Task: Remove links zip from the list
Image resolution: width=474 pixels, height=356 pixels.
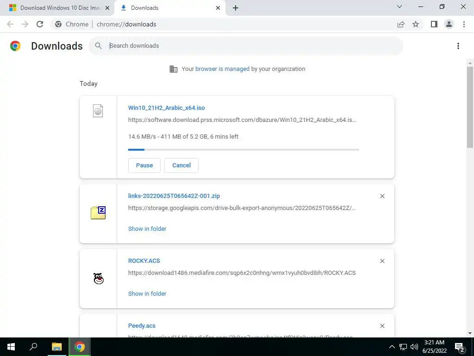Action: click(382, 196)
